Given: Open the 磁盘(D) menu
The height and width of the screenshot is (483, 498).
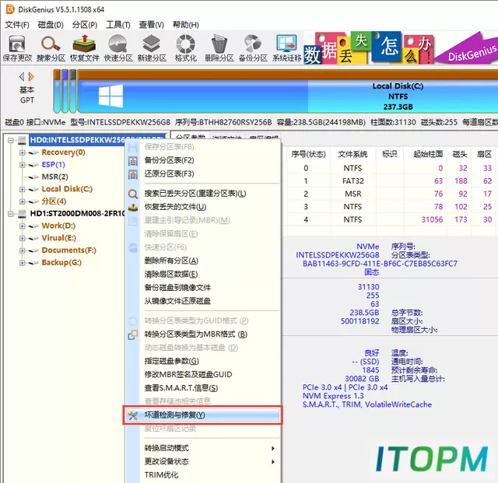Looking at the screenshot, I should (51, 25).
